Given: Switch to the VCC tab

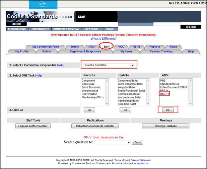Looking at the screenshot, I should pos(121,47).
